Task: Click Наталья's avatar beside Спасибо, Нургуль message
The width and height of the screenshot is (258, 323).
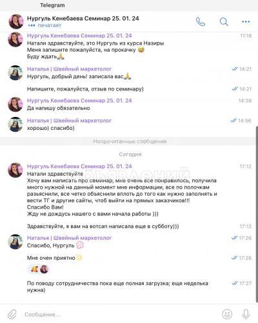Action: 15,242
